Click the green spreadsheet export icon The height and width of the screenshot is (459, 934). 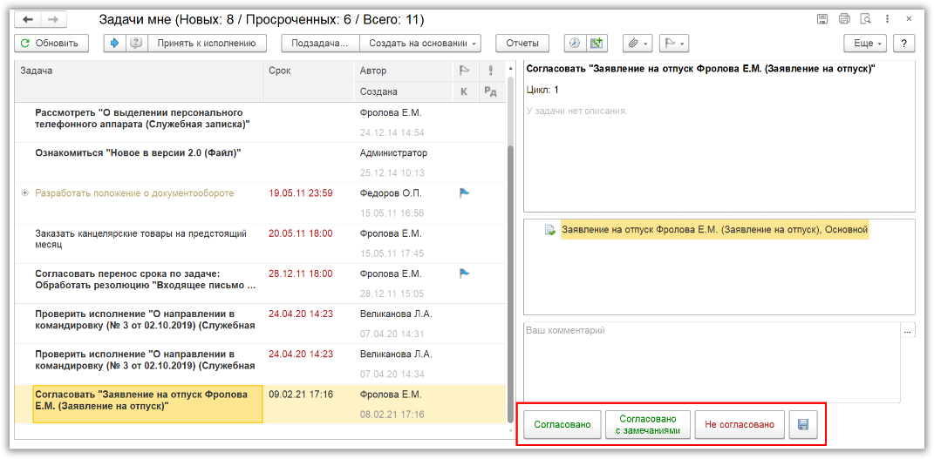596,43
